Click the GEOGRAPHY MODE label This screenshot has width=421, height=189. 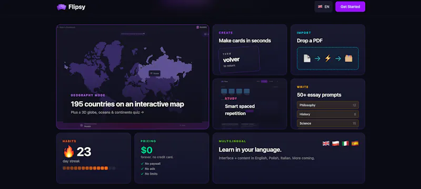point(88,96)
